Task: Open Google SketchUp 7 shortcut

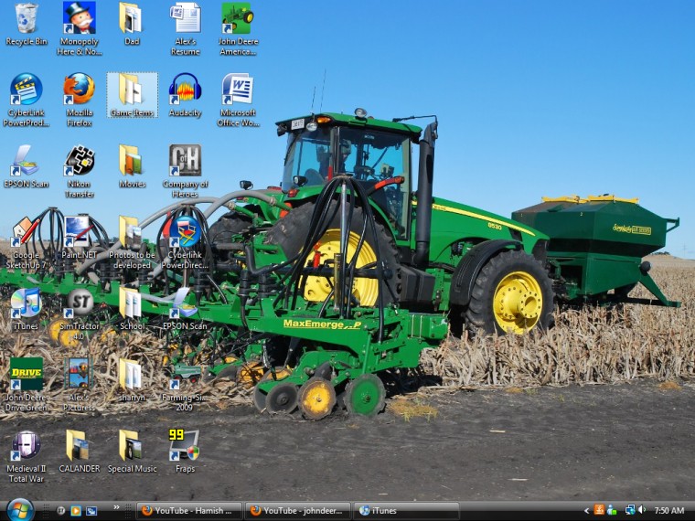Action: click(26, 243)
